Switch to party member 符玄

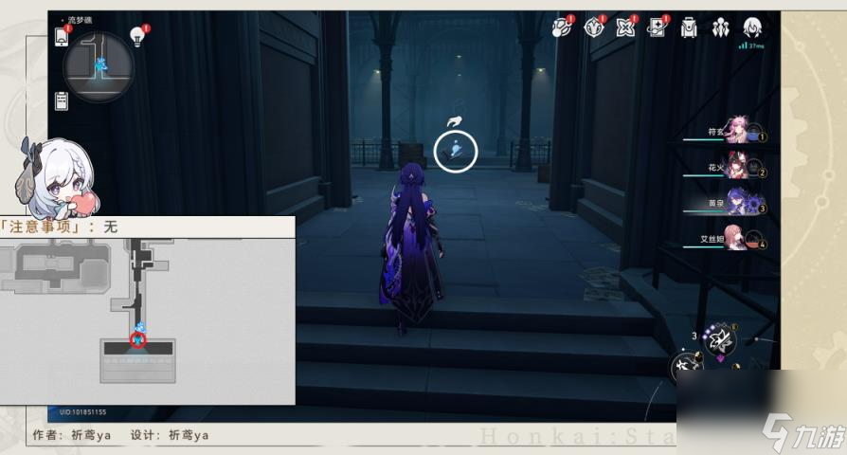tap(725, 130)
